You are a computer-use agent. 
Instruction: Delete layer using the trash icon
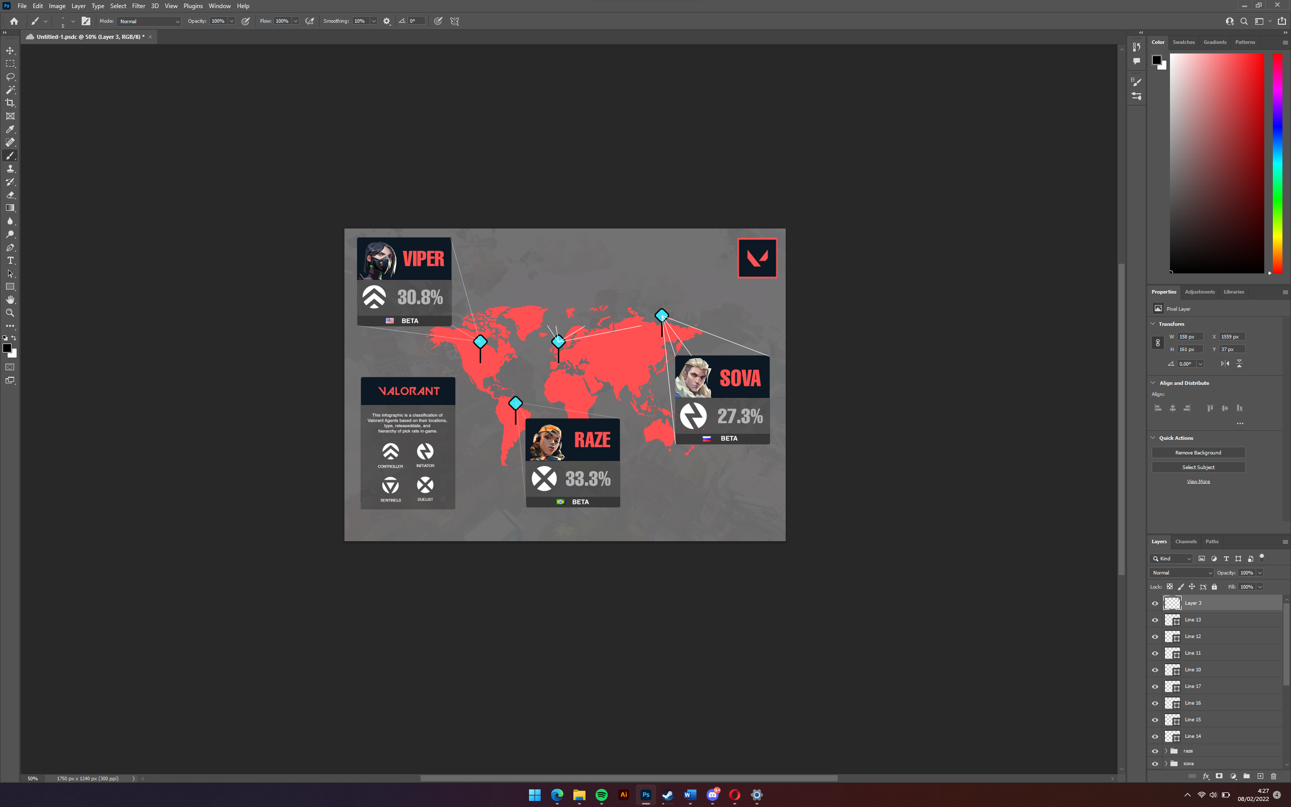[x=1274, y=776]
